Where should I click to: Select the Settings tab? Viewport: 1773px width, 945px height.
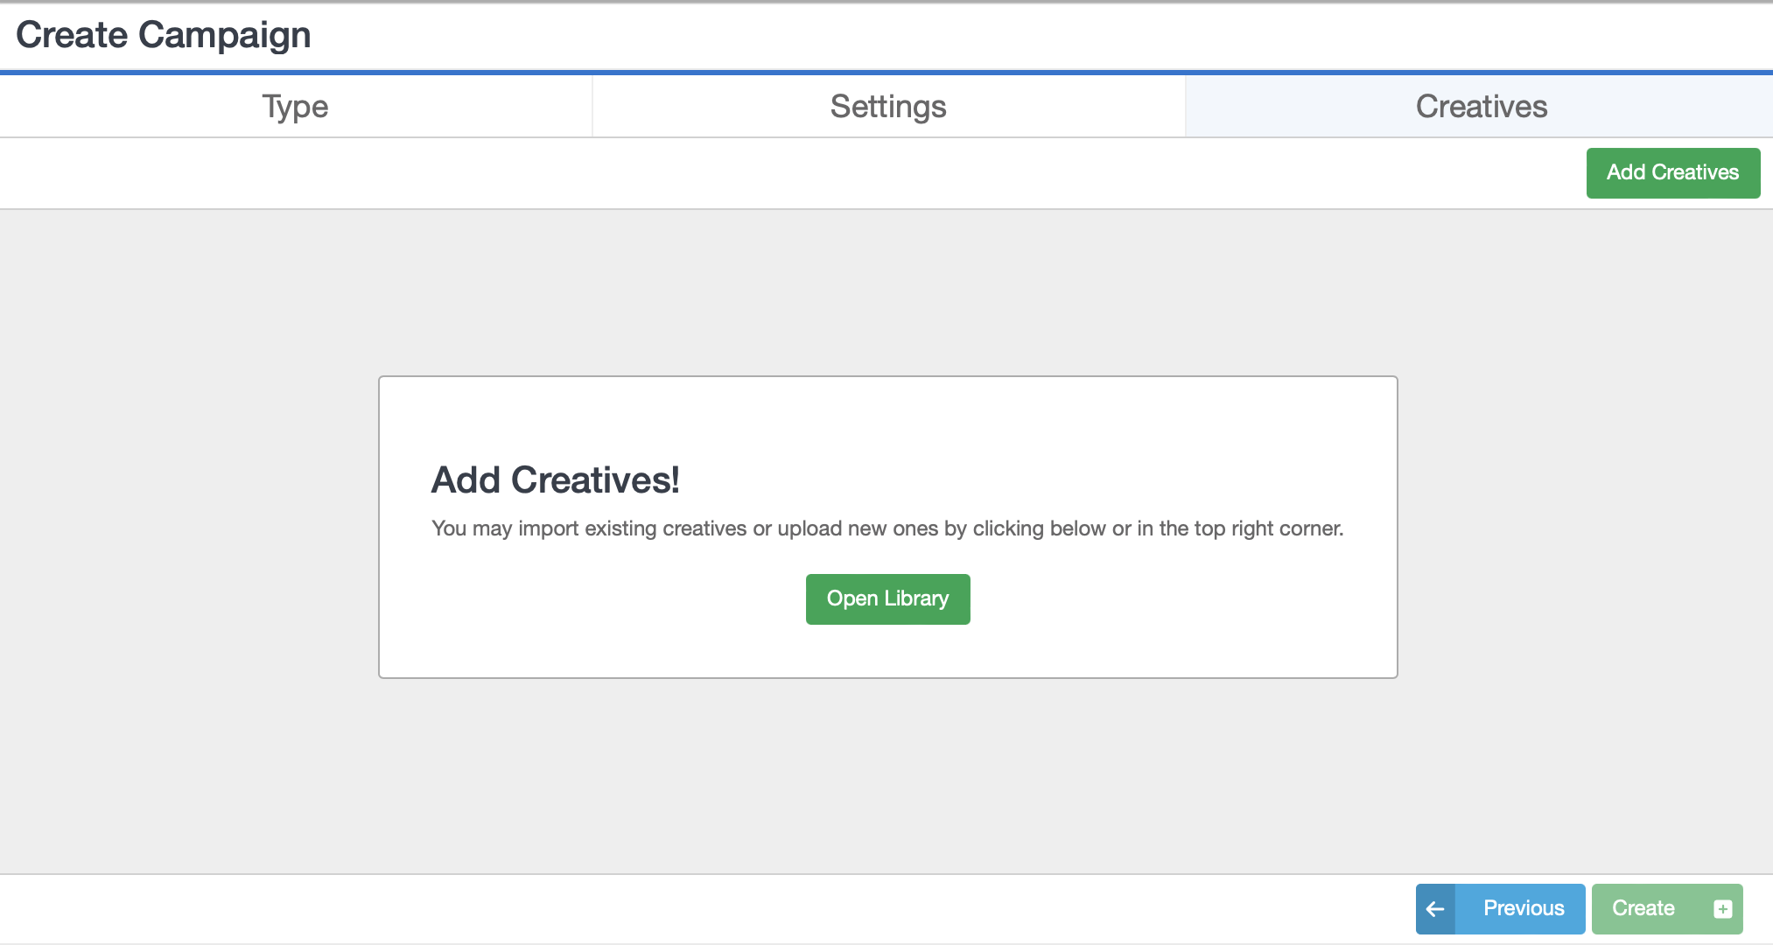pyautogui.click(x=887, y=106)
